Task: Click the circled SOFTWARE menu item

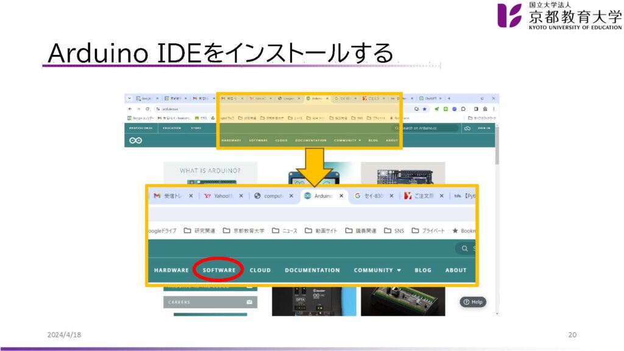Action: (x=219, y=270)
